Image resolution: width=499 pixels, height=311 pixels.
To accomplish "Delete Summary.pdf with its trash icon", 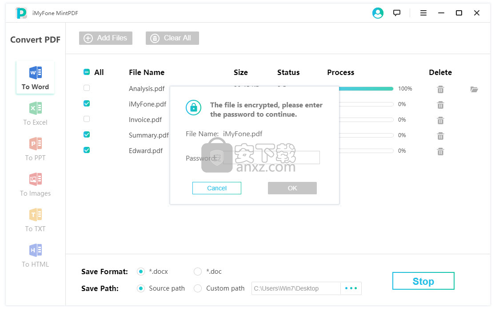I will point(440,136).
